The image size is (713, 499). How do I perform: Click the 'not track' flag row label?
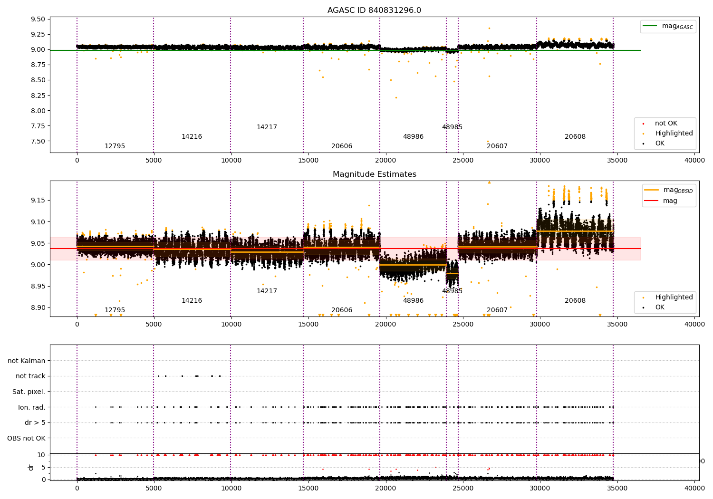[x=30, y=376]
